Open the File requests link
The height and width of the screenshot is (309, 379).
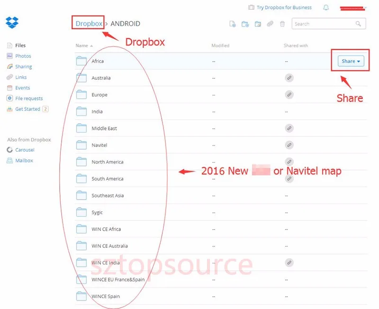point(29,99)
